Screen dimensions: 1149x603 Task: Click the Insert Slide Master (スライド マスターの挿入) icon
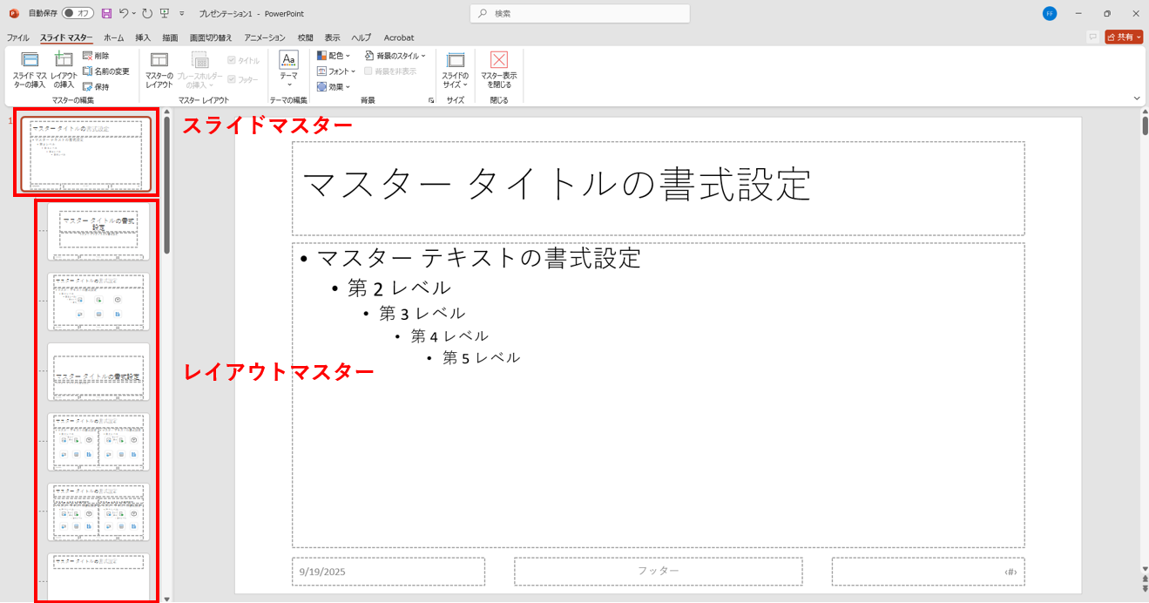(30, 60)
